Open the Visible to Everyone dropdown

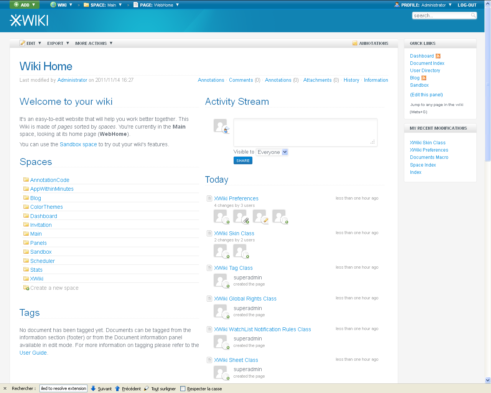(x=272, y=152)
